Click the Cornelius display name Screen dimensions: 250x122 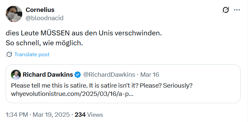tap(40, 10)
